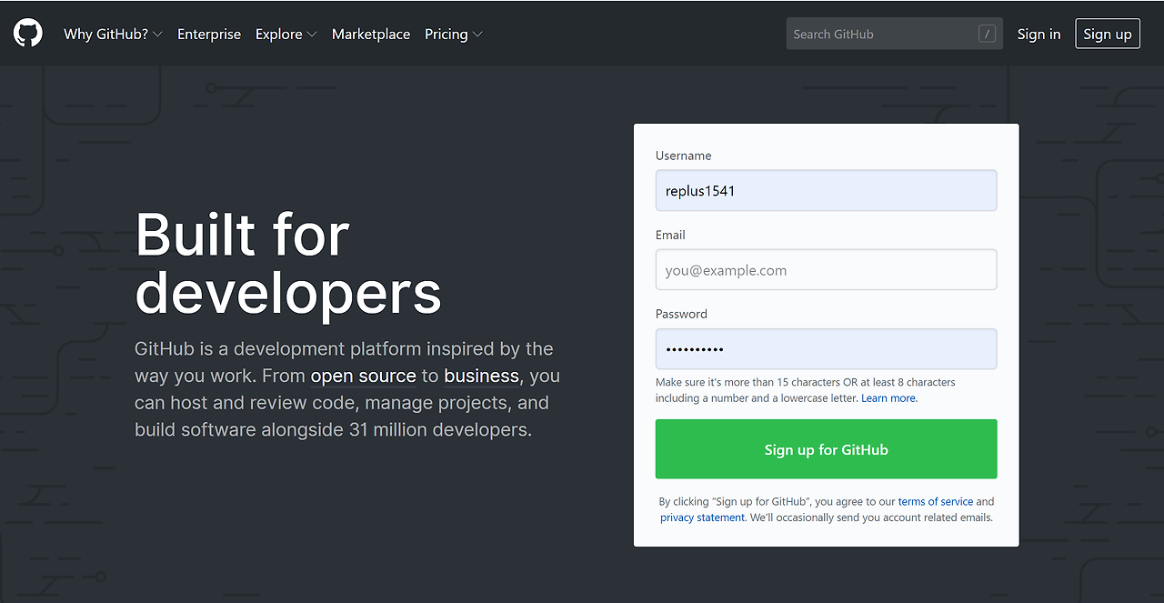Click the Password label text
This screenshot has width=1164, height=603.
tap(681, 314)
